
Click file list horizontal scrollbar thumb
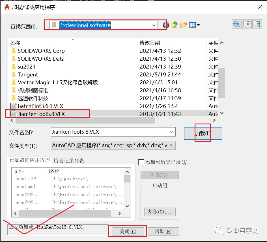coord(85,120)
